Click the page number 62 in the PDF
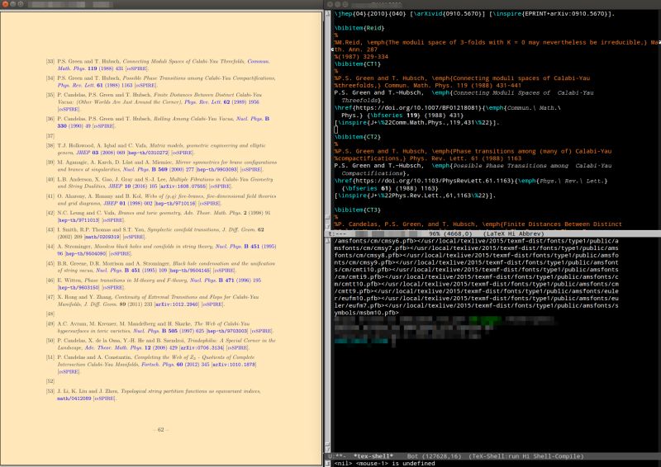Viewport: 661px width, 467px height. pos(160,430)
